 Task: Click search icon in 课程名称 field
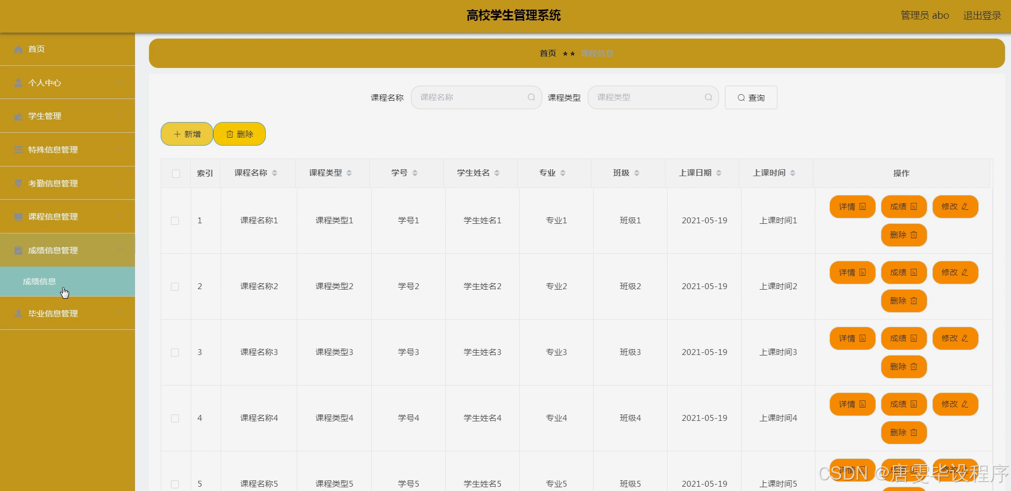click(531, 97)
